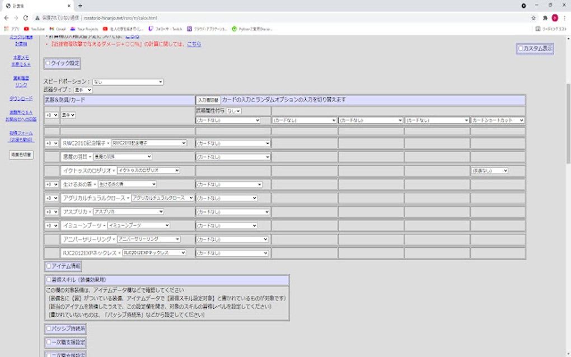This screenshot has width=571, height=357.
Task: Check the クイック設定 checkbox
Action: 49,63
